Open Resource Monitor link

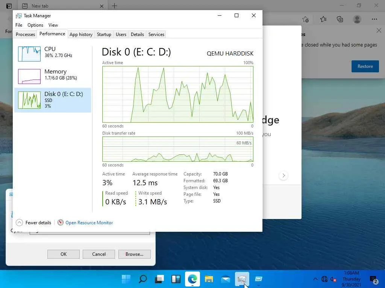point(89,223)
